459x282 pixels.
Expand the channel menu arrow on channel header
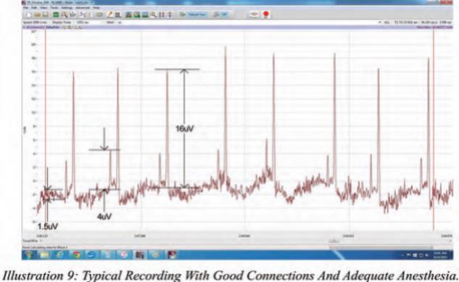pyautogui.click(x=25, y=28)
